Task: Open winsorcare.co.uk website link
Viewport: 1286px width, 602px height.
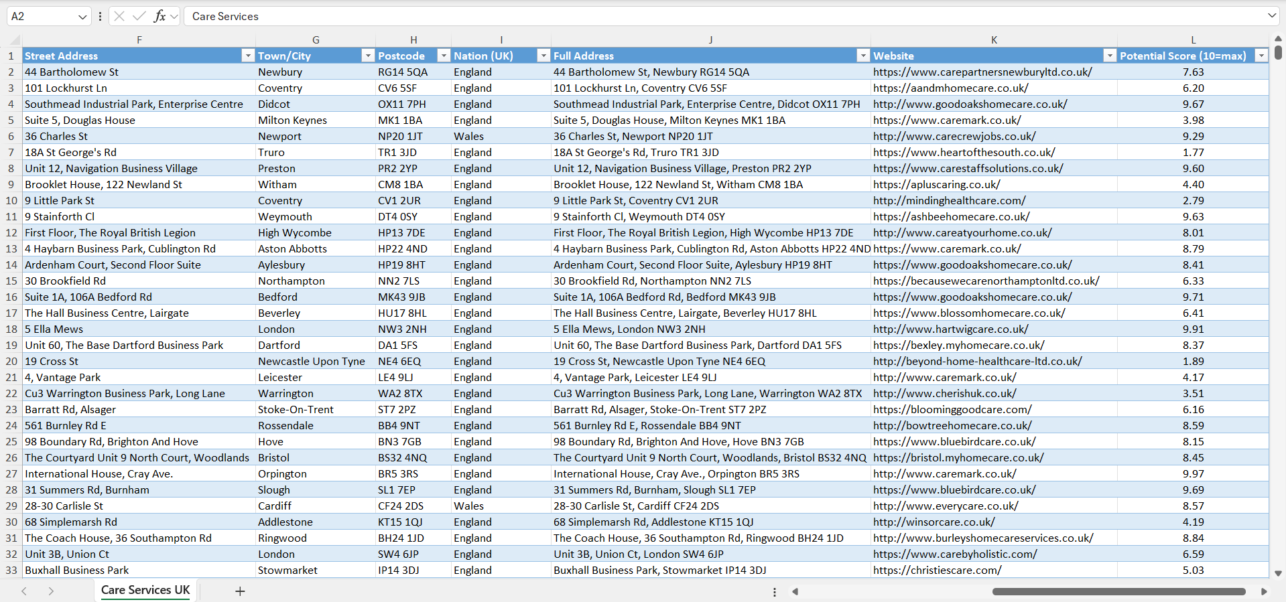Action: pos(934,522)
